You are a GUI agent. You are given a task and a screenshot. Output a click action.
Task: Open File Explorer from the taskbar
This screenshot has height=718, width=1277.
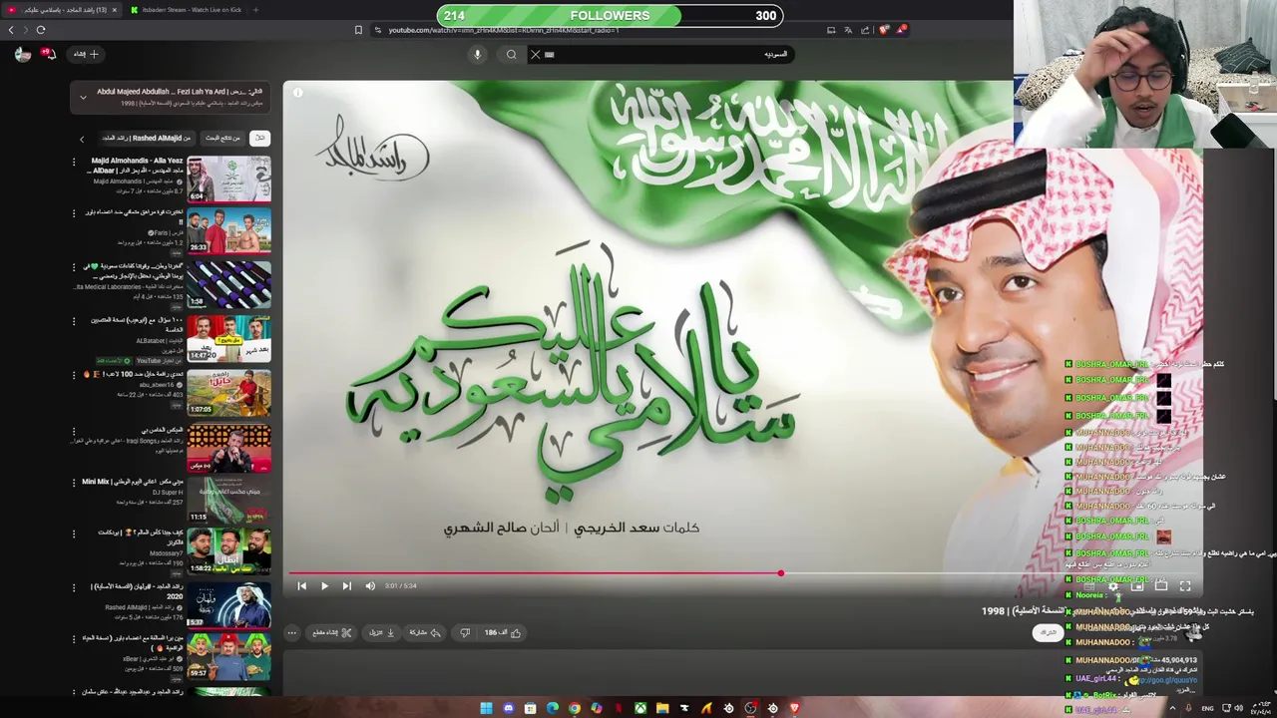(x=661, y=708)
